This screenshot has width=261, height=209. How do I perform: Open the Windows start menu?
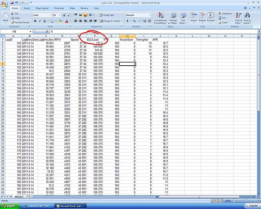click(10, 206)
